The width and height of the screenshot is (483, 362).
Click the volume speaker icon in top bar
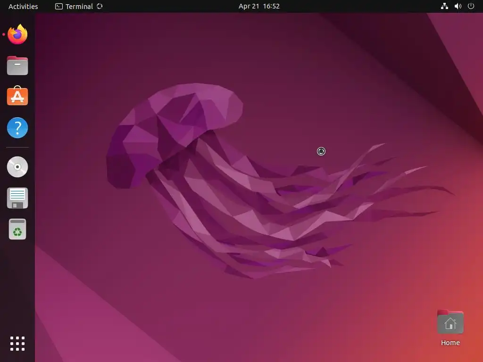pos(458,6)
